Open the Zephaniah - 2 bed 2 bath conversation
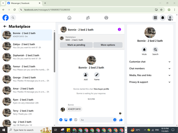178x133 pixels. [x=27, y=57]
